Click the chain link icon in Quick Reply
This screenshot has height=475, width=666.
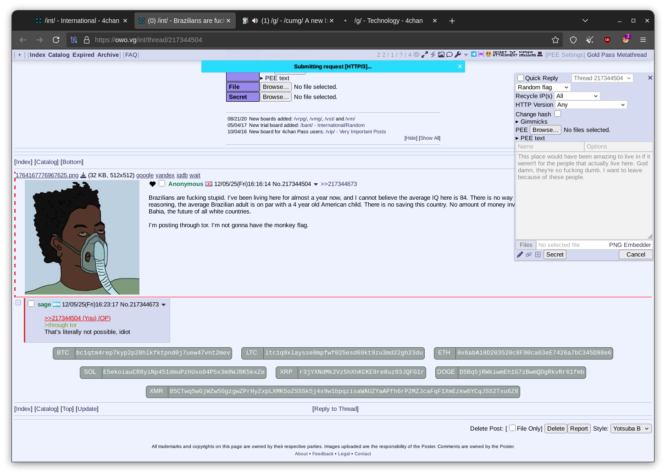[x=529, y=255]
